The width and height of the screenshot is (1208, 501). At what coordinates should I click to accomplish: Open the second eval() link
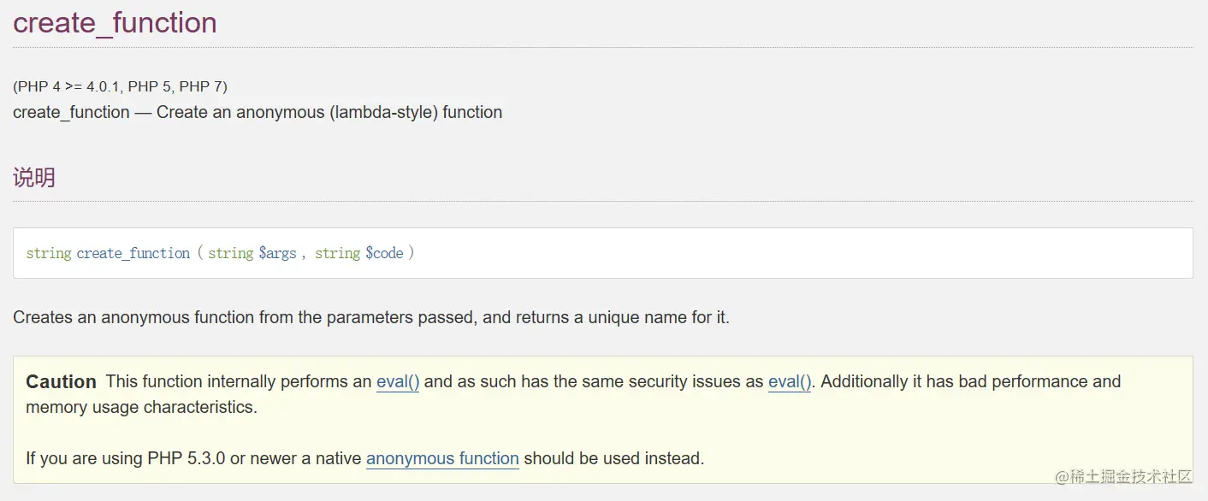click(790, 382)
